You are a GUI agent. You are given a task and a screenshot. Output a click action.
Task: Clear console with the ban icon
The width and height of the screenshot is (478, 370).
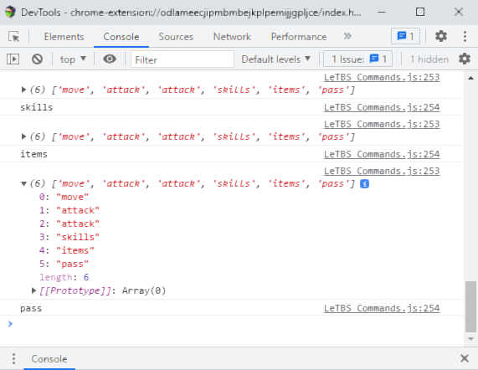(x=37, y=59)
